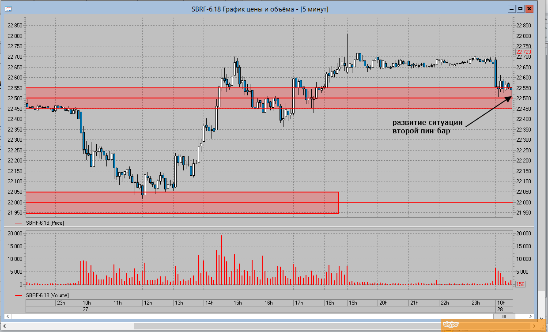Click the 16h label on the time axis
This screenshot has width=548, height=332.
pyautogui.click(x=268, y=302)
